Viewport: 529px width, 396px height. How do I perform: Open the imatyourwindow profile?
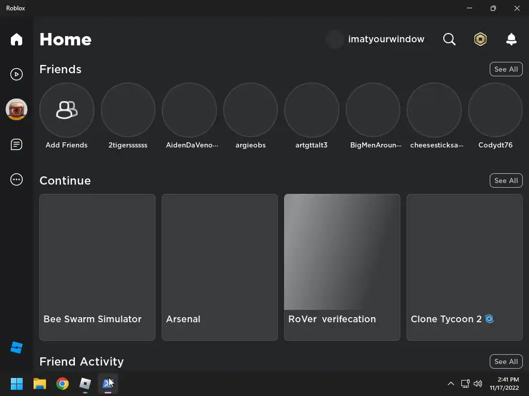[375, 39]
